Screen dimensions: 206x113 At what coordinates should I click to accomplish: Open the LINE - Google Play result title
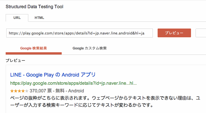pos(53,75)
